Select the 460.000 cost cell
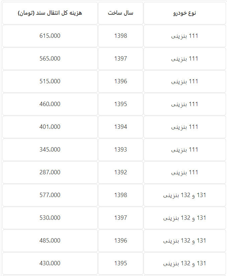Screen dimensions: 227x276 [50, 104]
